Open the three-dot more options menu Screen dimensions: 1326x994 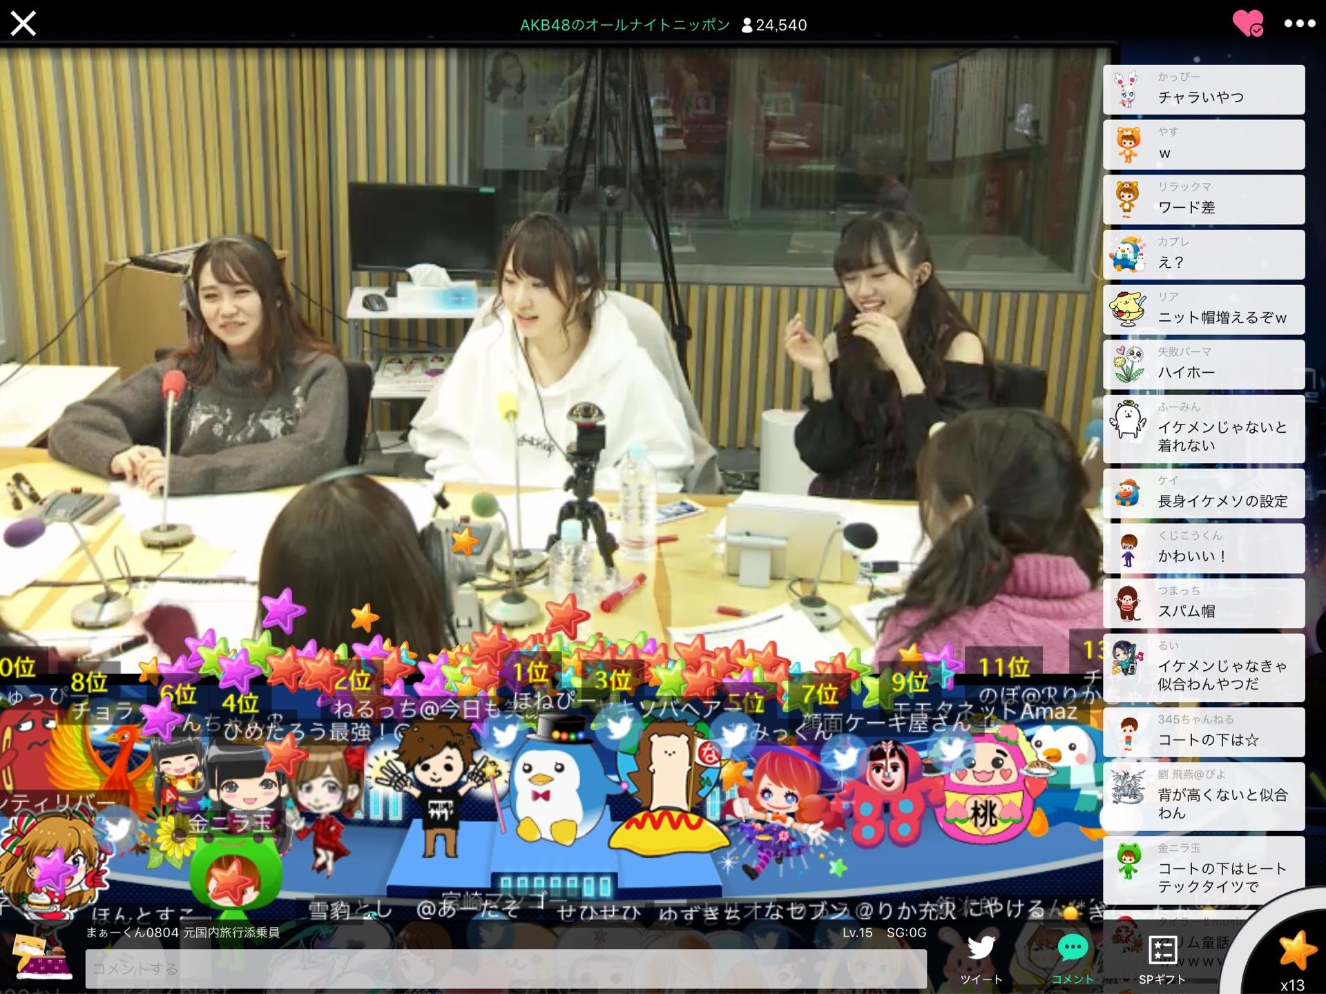pos(1299,24)
